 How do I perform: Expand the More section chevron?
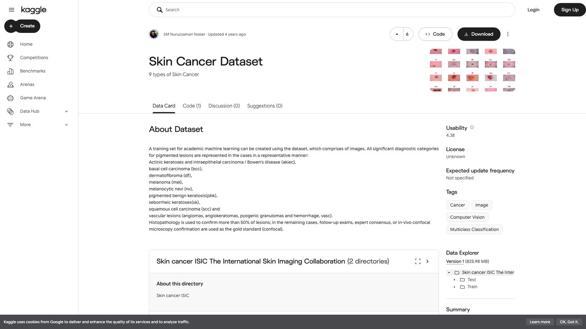[66, 125]
